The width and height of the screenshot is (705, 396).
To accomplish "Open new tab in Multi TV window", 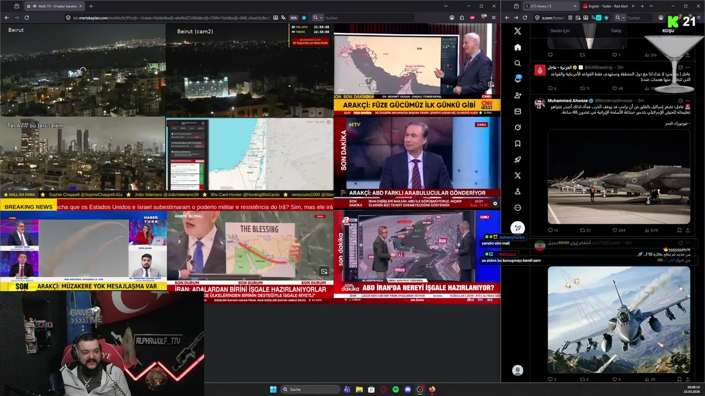I will coord(91,6).
